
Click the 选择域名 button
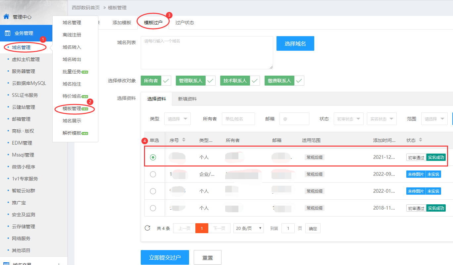(295, 43)
